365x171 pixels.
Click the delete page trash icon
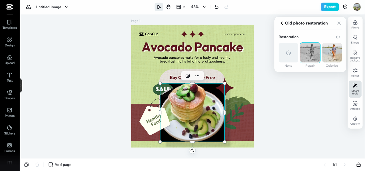pos(37,164)
